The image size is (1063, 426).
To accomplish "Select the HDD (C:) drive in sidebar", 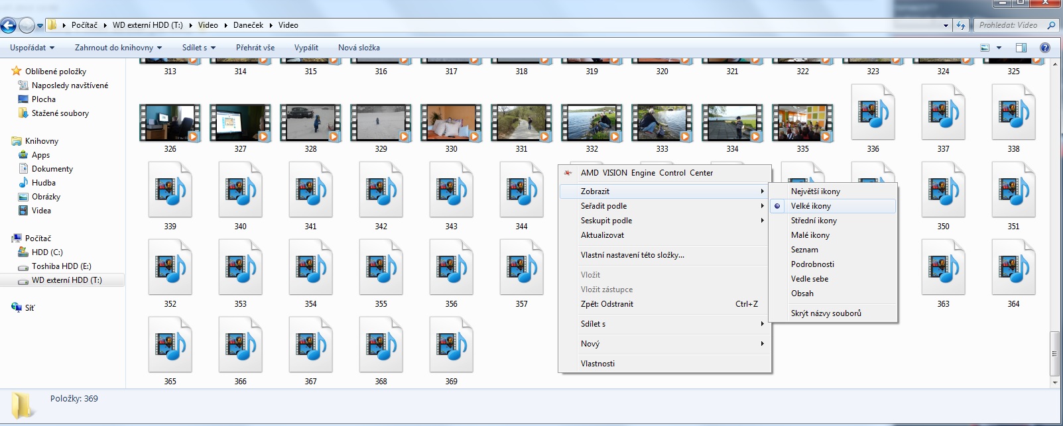I will pyautogui.click(x=47, y=252).
